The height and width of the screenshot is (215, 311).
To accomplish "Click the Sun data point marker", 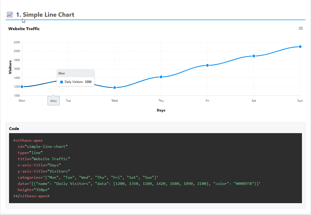I will [300, 47].
